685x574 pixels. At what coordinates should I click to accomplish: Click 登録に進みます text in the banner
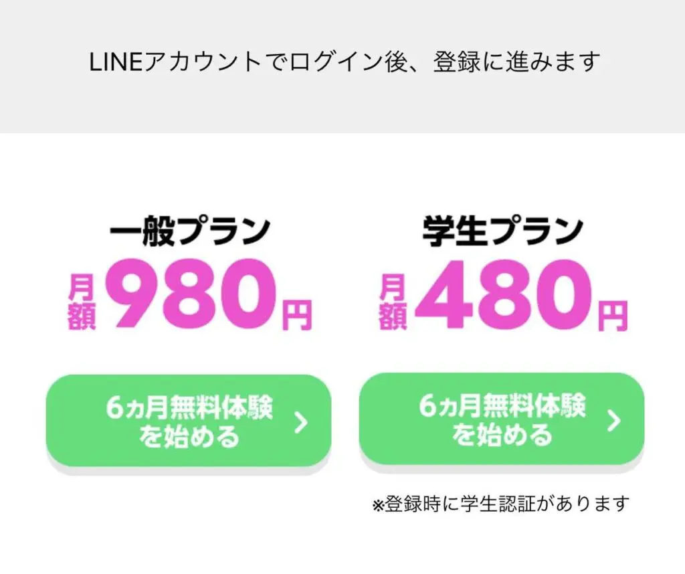516,62
